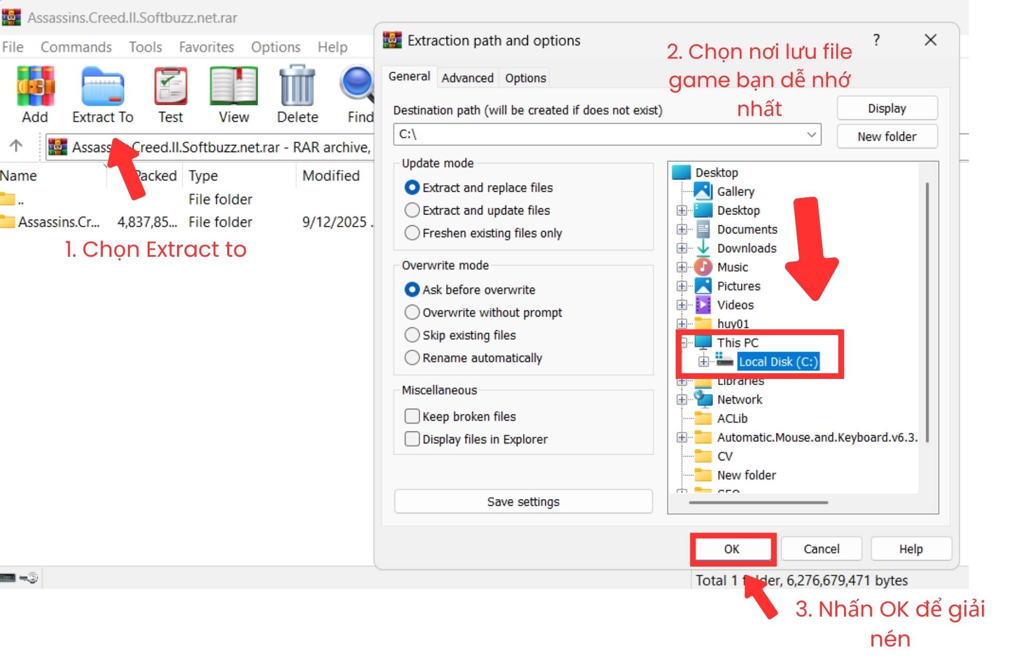Expand the Videos tree node
This screenshot has width=1016, height=664.
[x=681, y=305]
